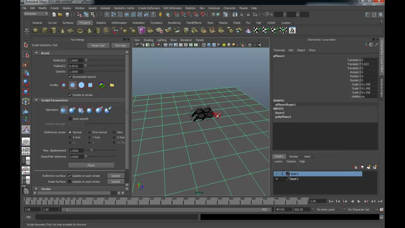Select the arrow Select tool in toolbox
405x228 pixels.
(26, 45)
